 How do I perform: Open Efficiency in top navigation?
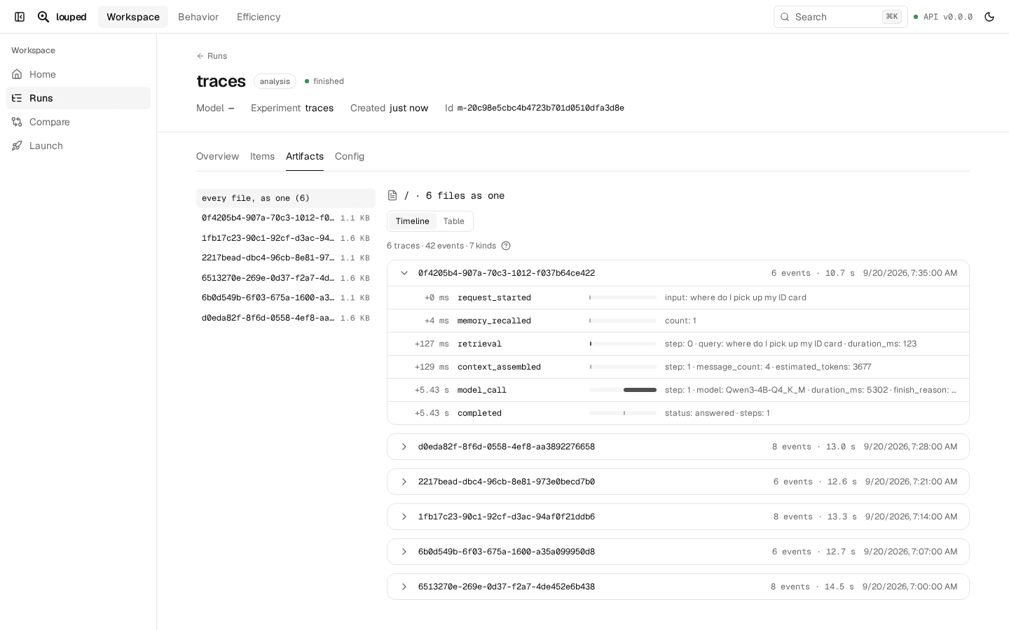(x=259, y=17)
